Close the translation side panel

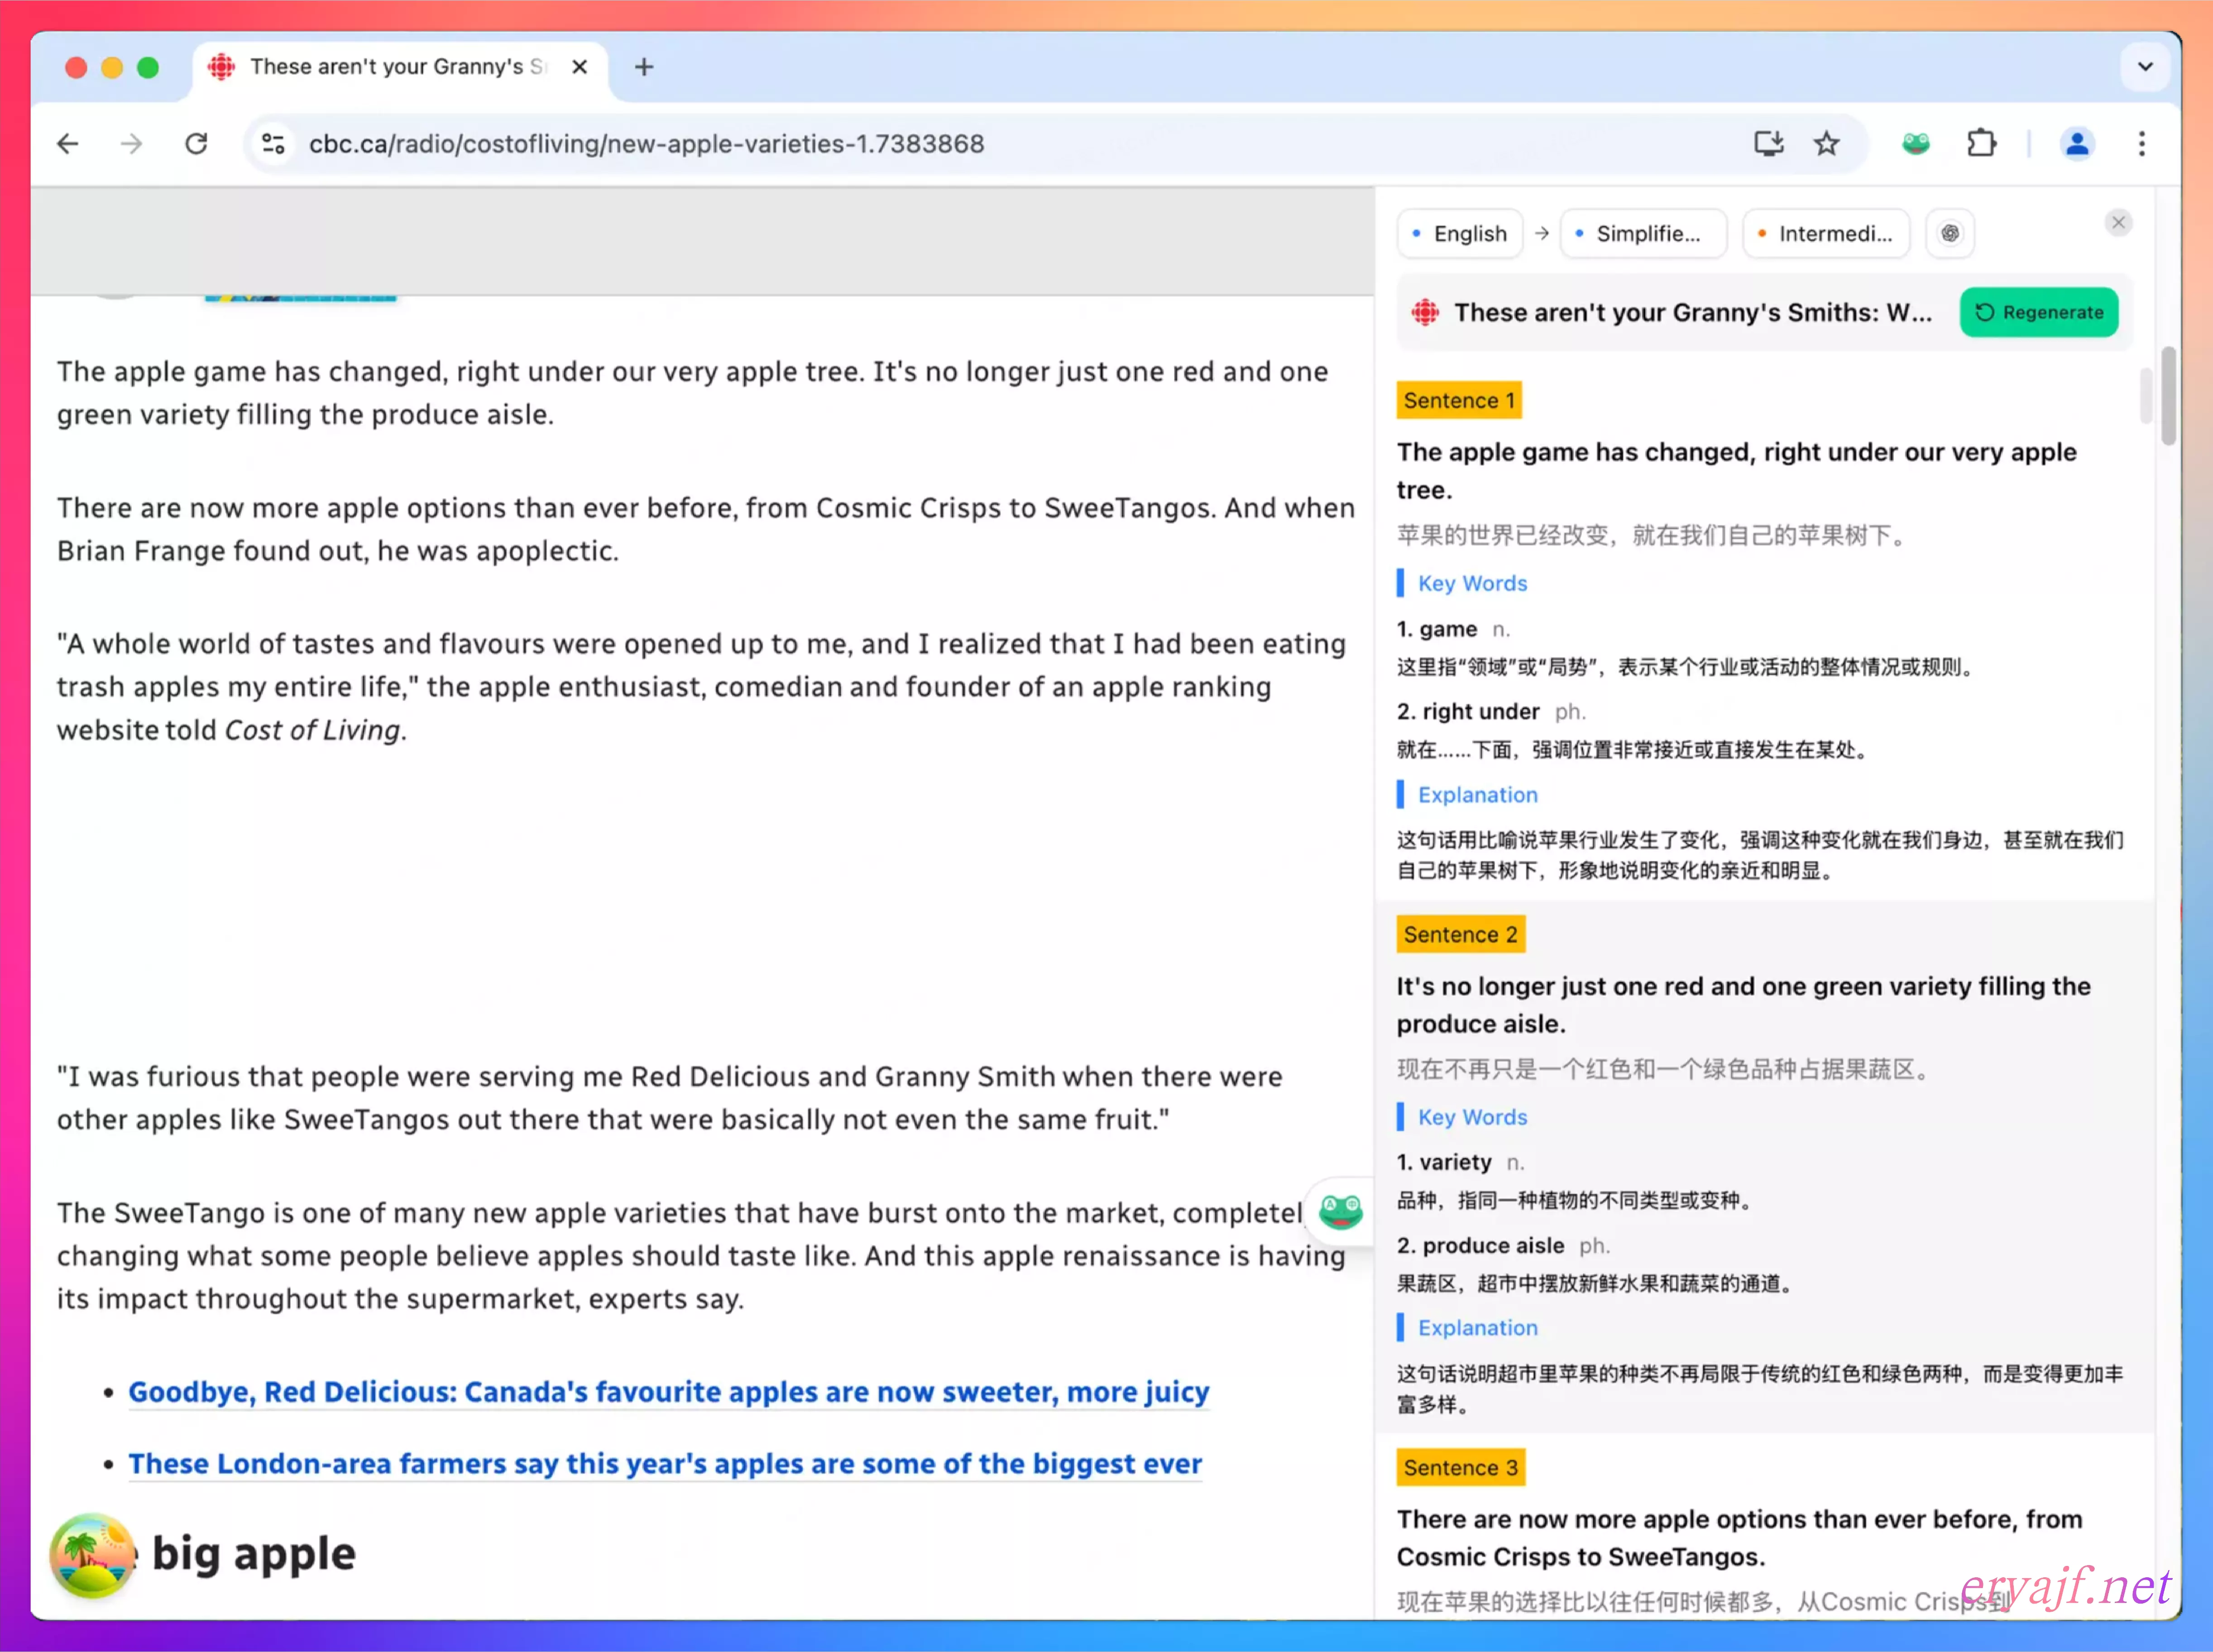pos(2118,222)
